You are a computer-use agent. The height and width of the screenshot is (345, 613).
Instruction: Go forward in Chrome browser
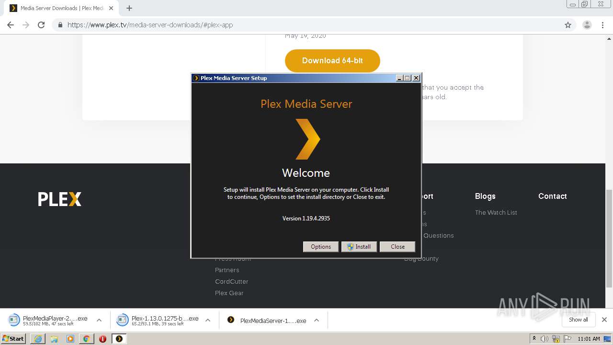pos(26,25)
